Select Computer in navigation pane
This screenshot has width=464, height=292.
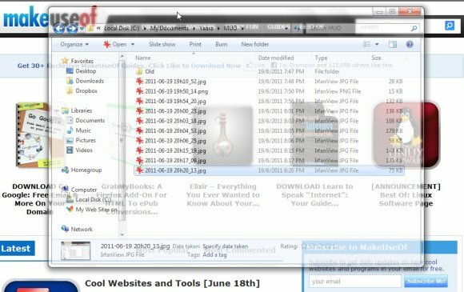pos(84,190)
